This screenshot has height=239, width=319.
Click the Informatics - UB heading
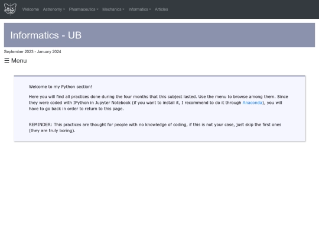[x=46, y=35]
